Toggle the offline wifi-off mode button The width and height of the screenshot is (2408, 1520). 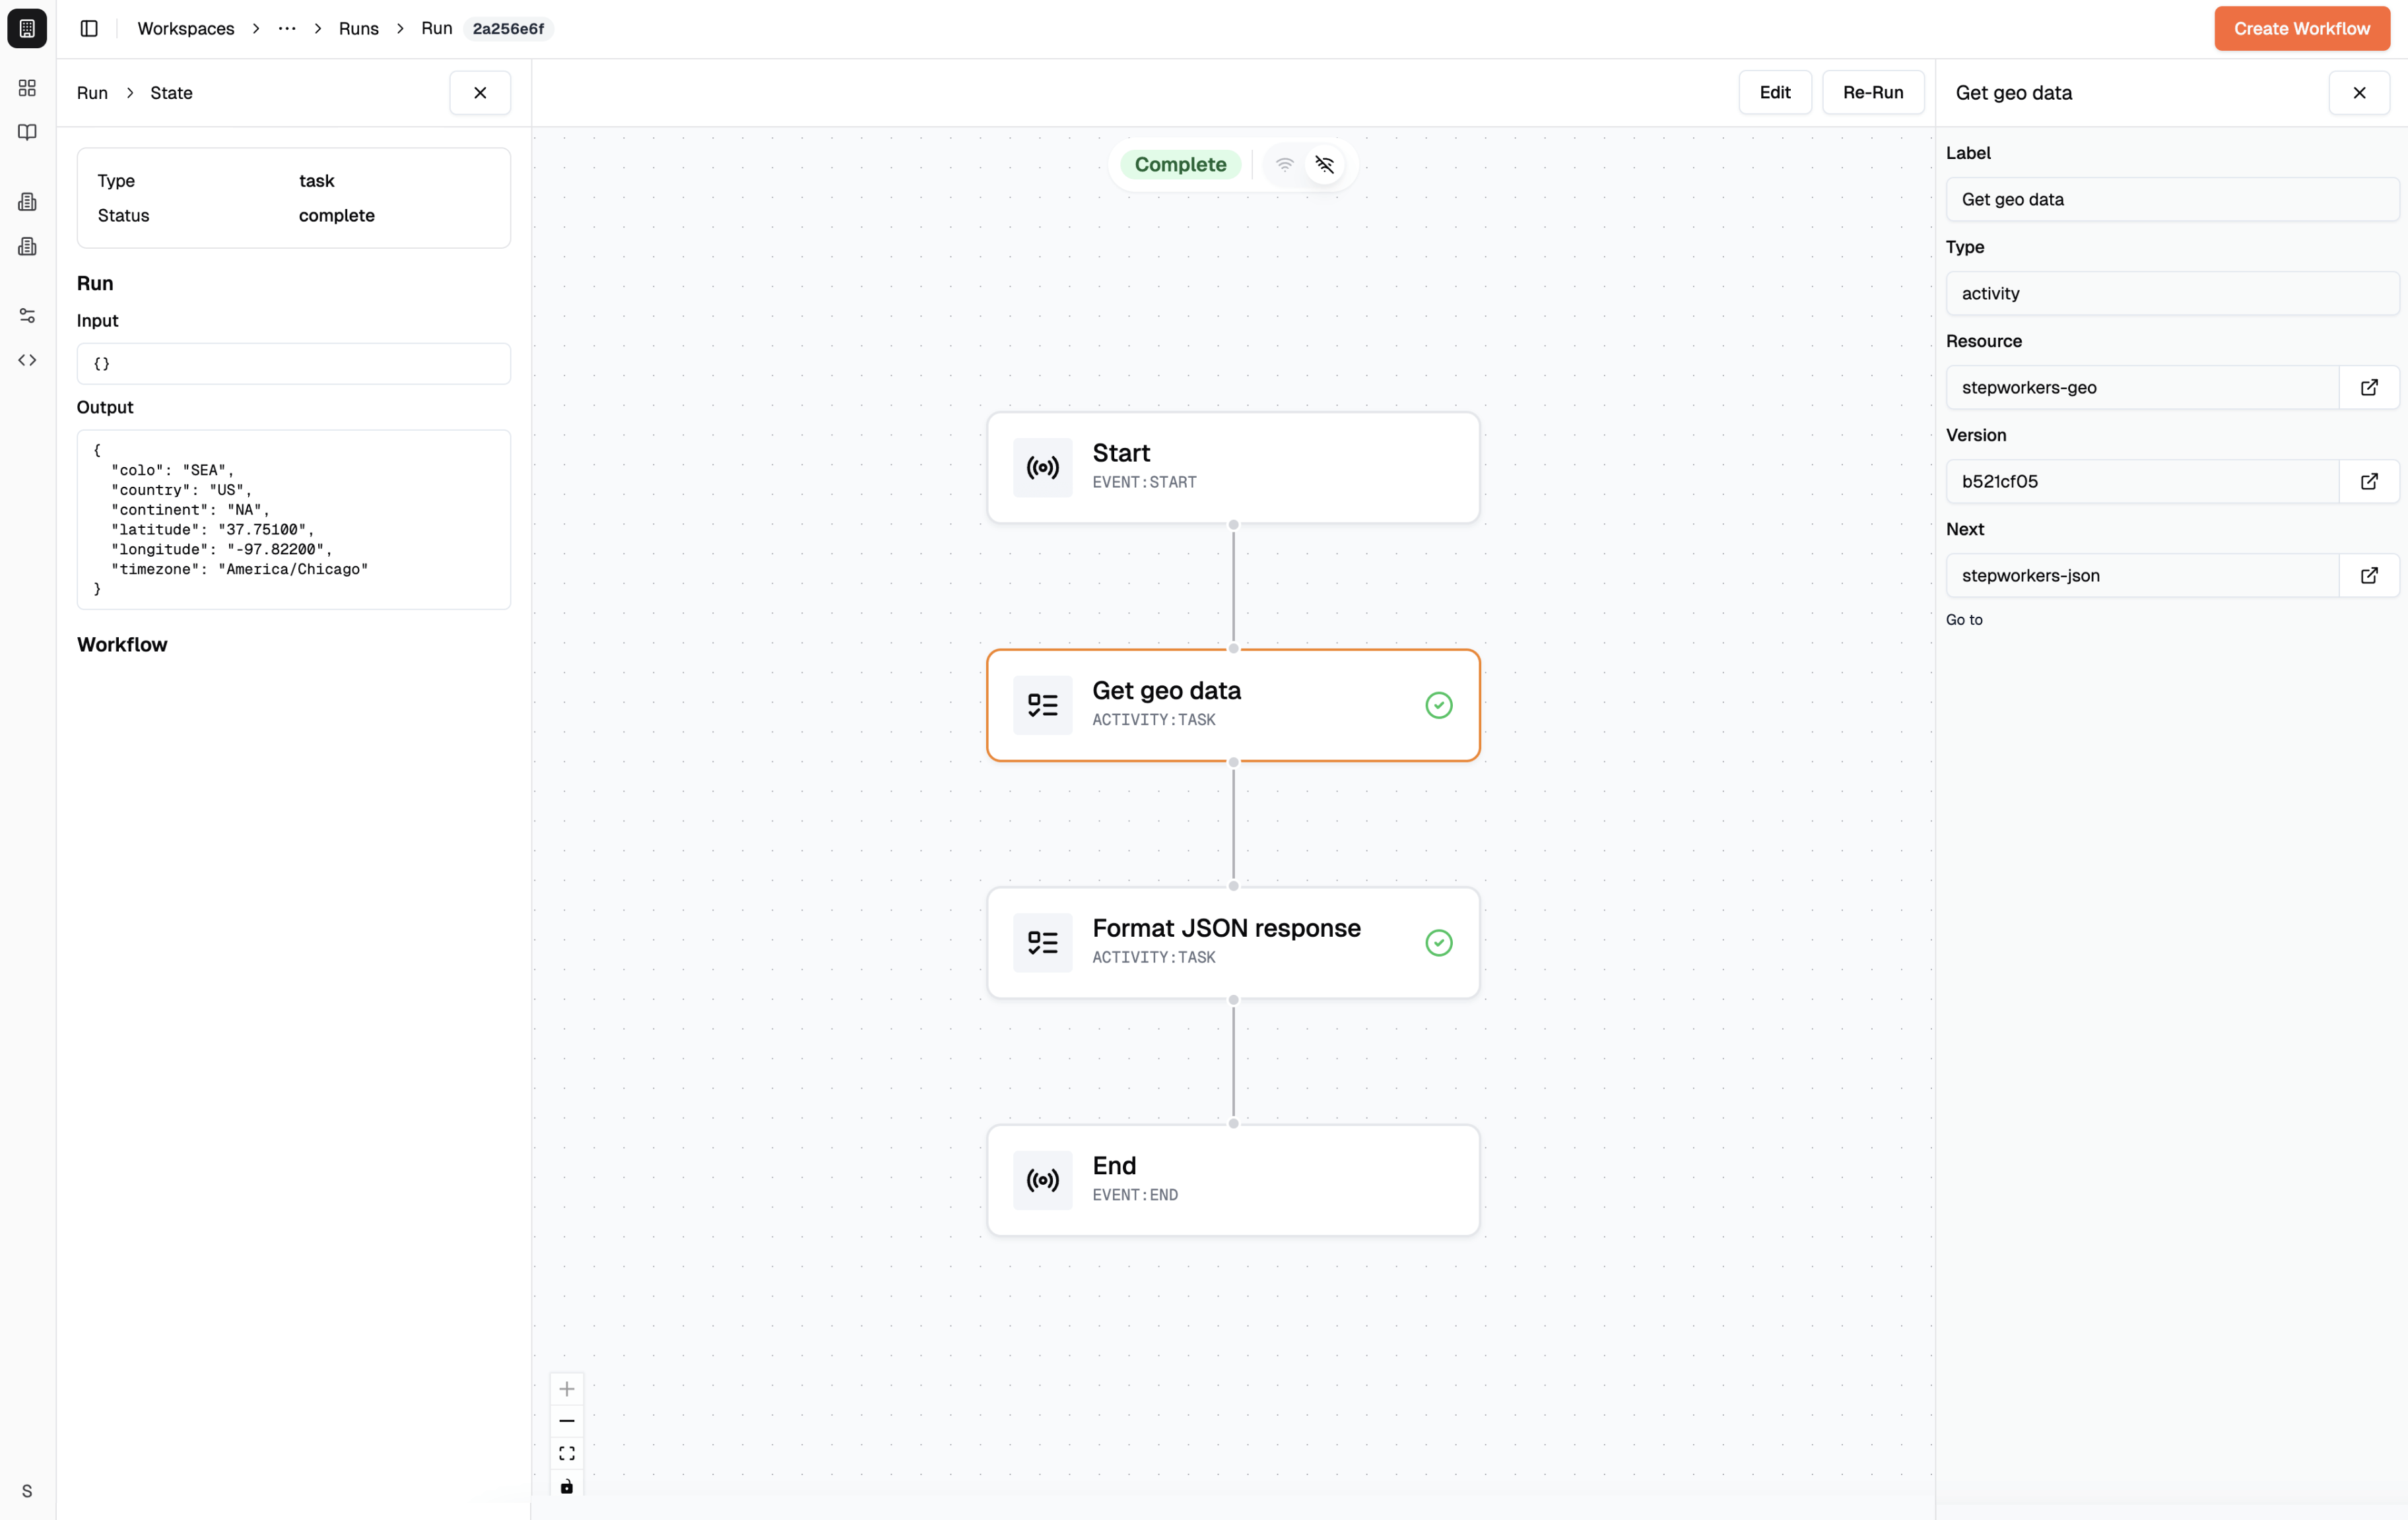tap(1324, 165)
